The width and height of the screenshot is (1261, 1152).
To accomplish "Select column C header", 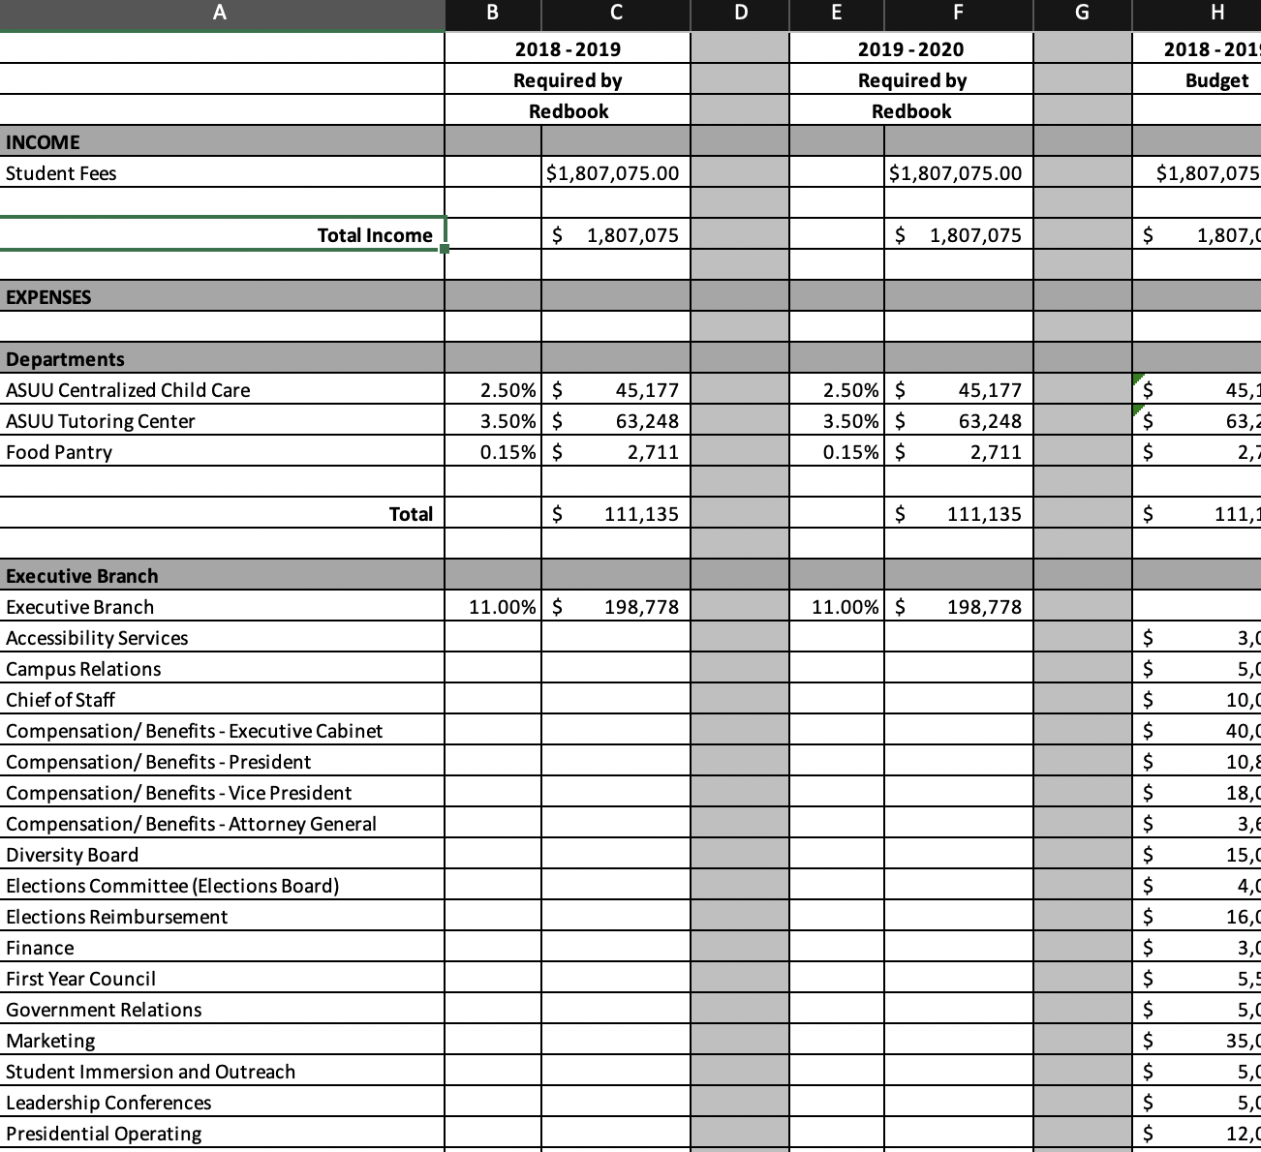I will [x=616, y=13].
